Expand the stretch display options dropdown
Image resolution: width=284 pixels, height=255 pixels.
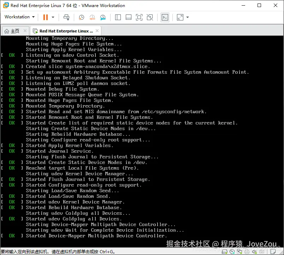pos(188,17)
